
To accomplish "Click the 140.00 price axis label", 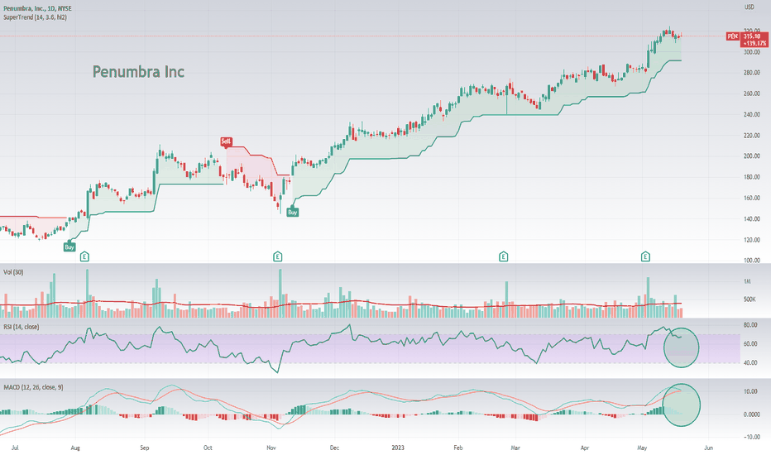I will point(752,219).
